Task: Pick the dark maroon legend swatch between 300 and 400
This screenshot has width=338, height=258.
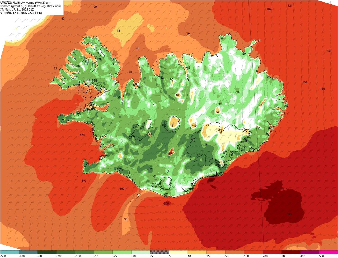Action: click(x=291, y=252)
